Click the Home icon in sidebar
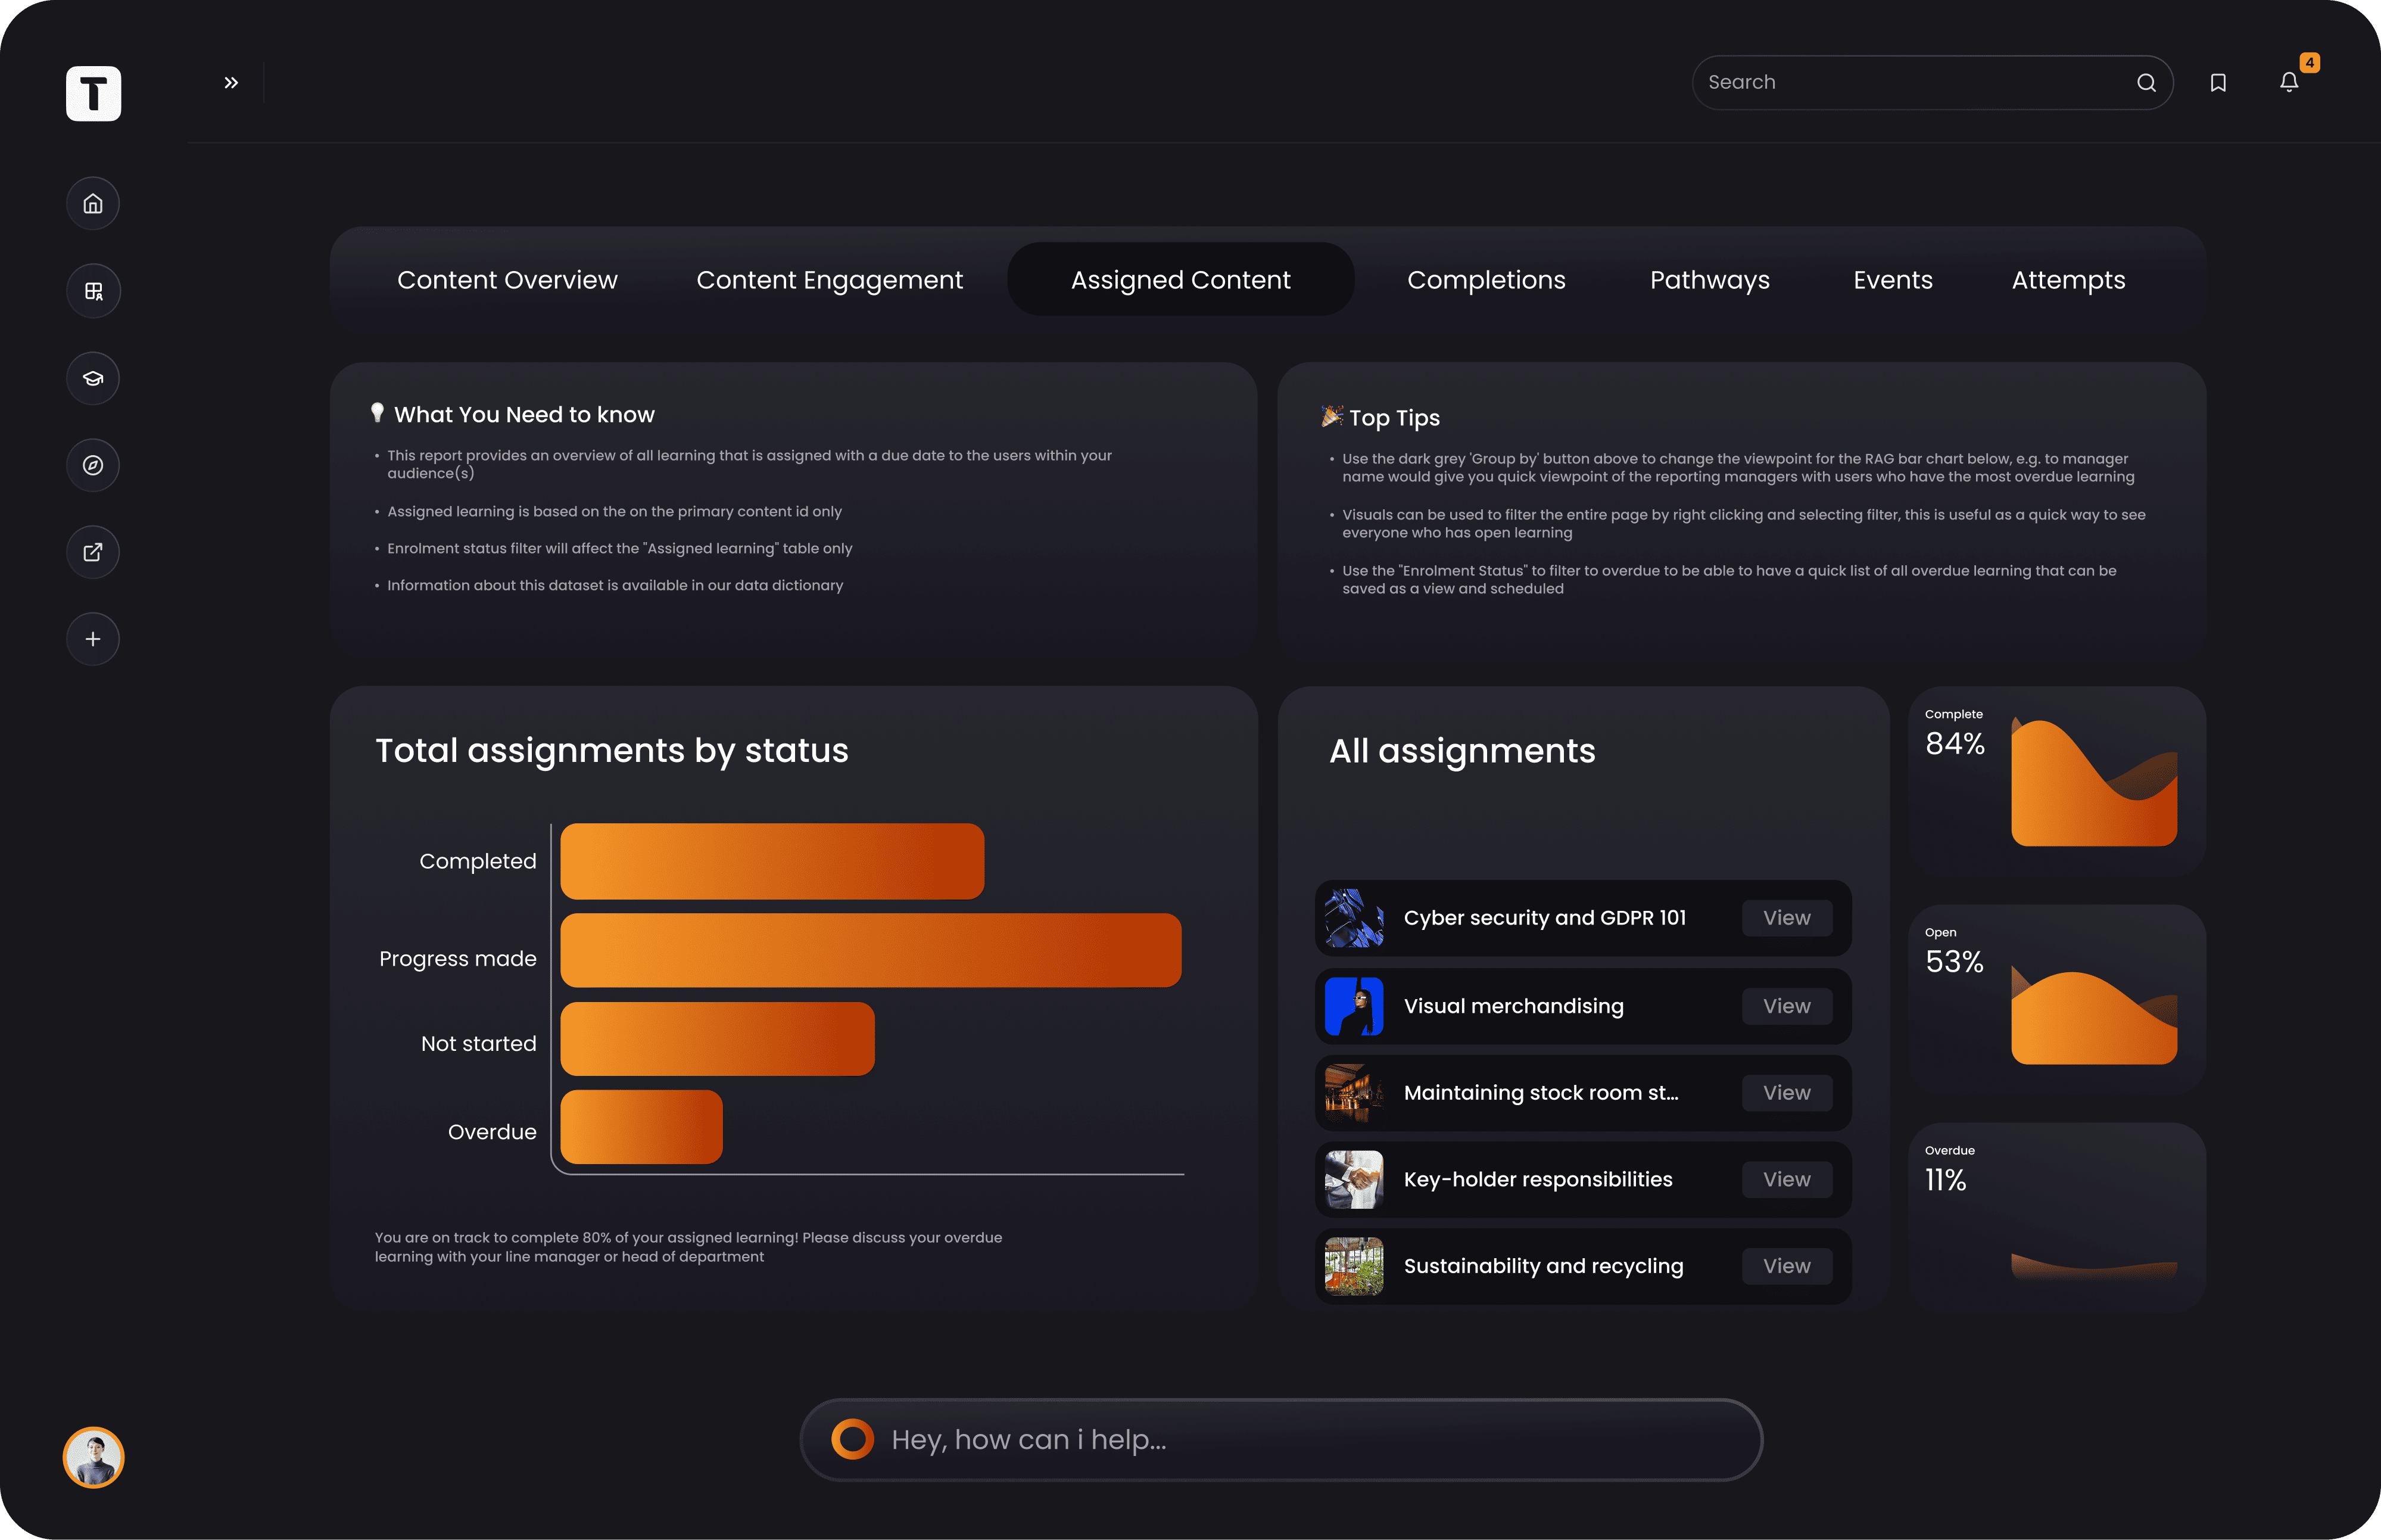 click(x=93, y=204)
